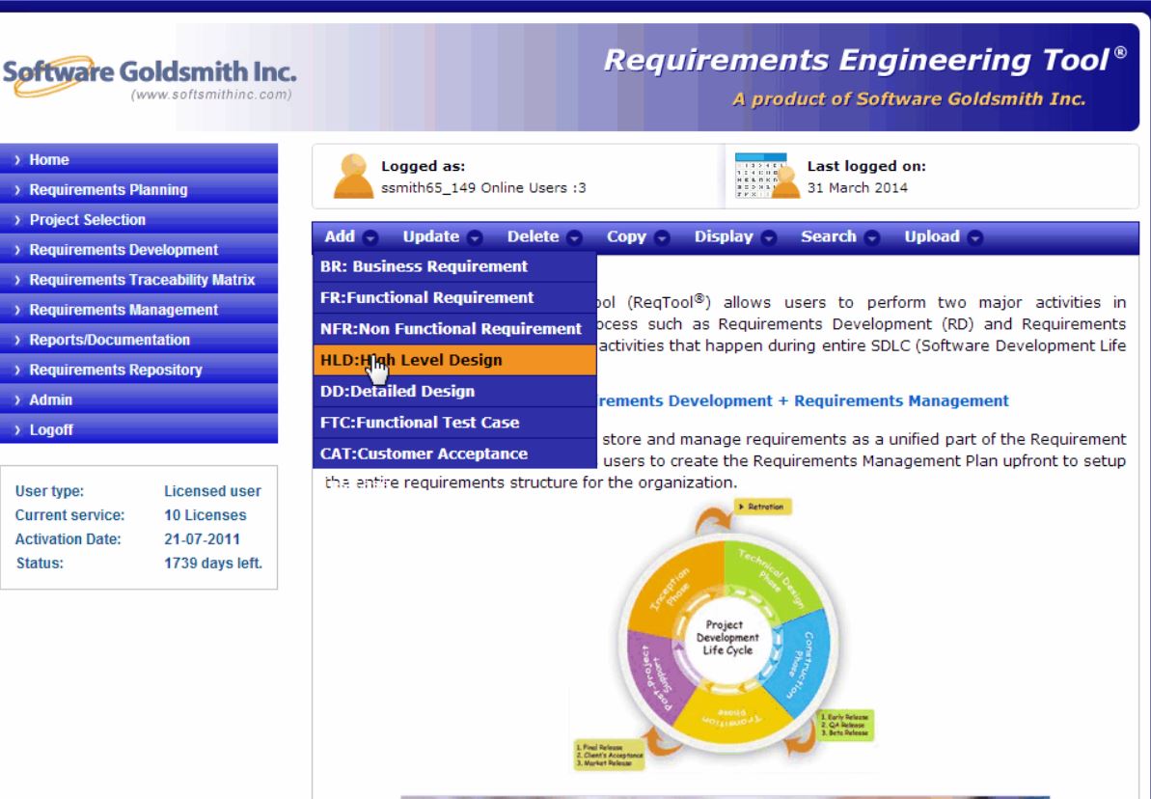The width and height of the screenshot is (1151, 799).
Task: Click the '1739 days left.' status
Action: (213, 564)
